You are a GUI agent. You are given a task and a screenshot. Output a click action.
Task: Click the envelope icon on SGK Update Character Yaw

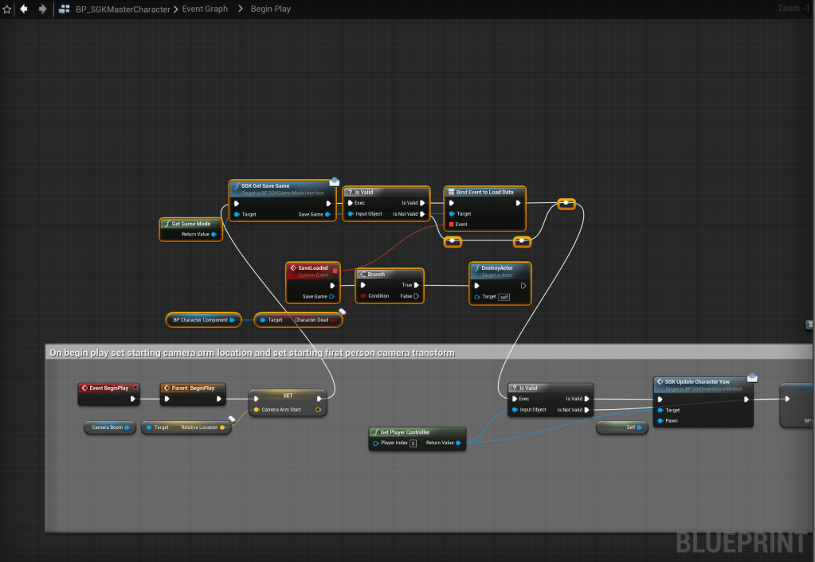click(752, 377)
